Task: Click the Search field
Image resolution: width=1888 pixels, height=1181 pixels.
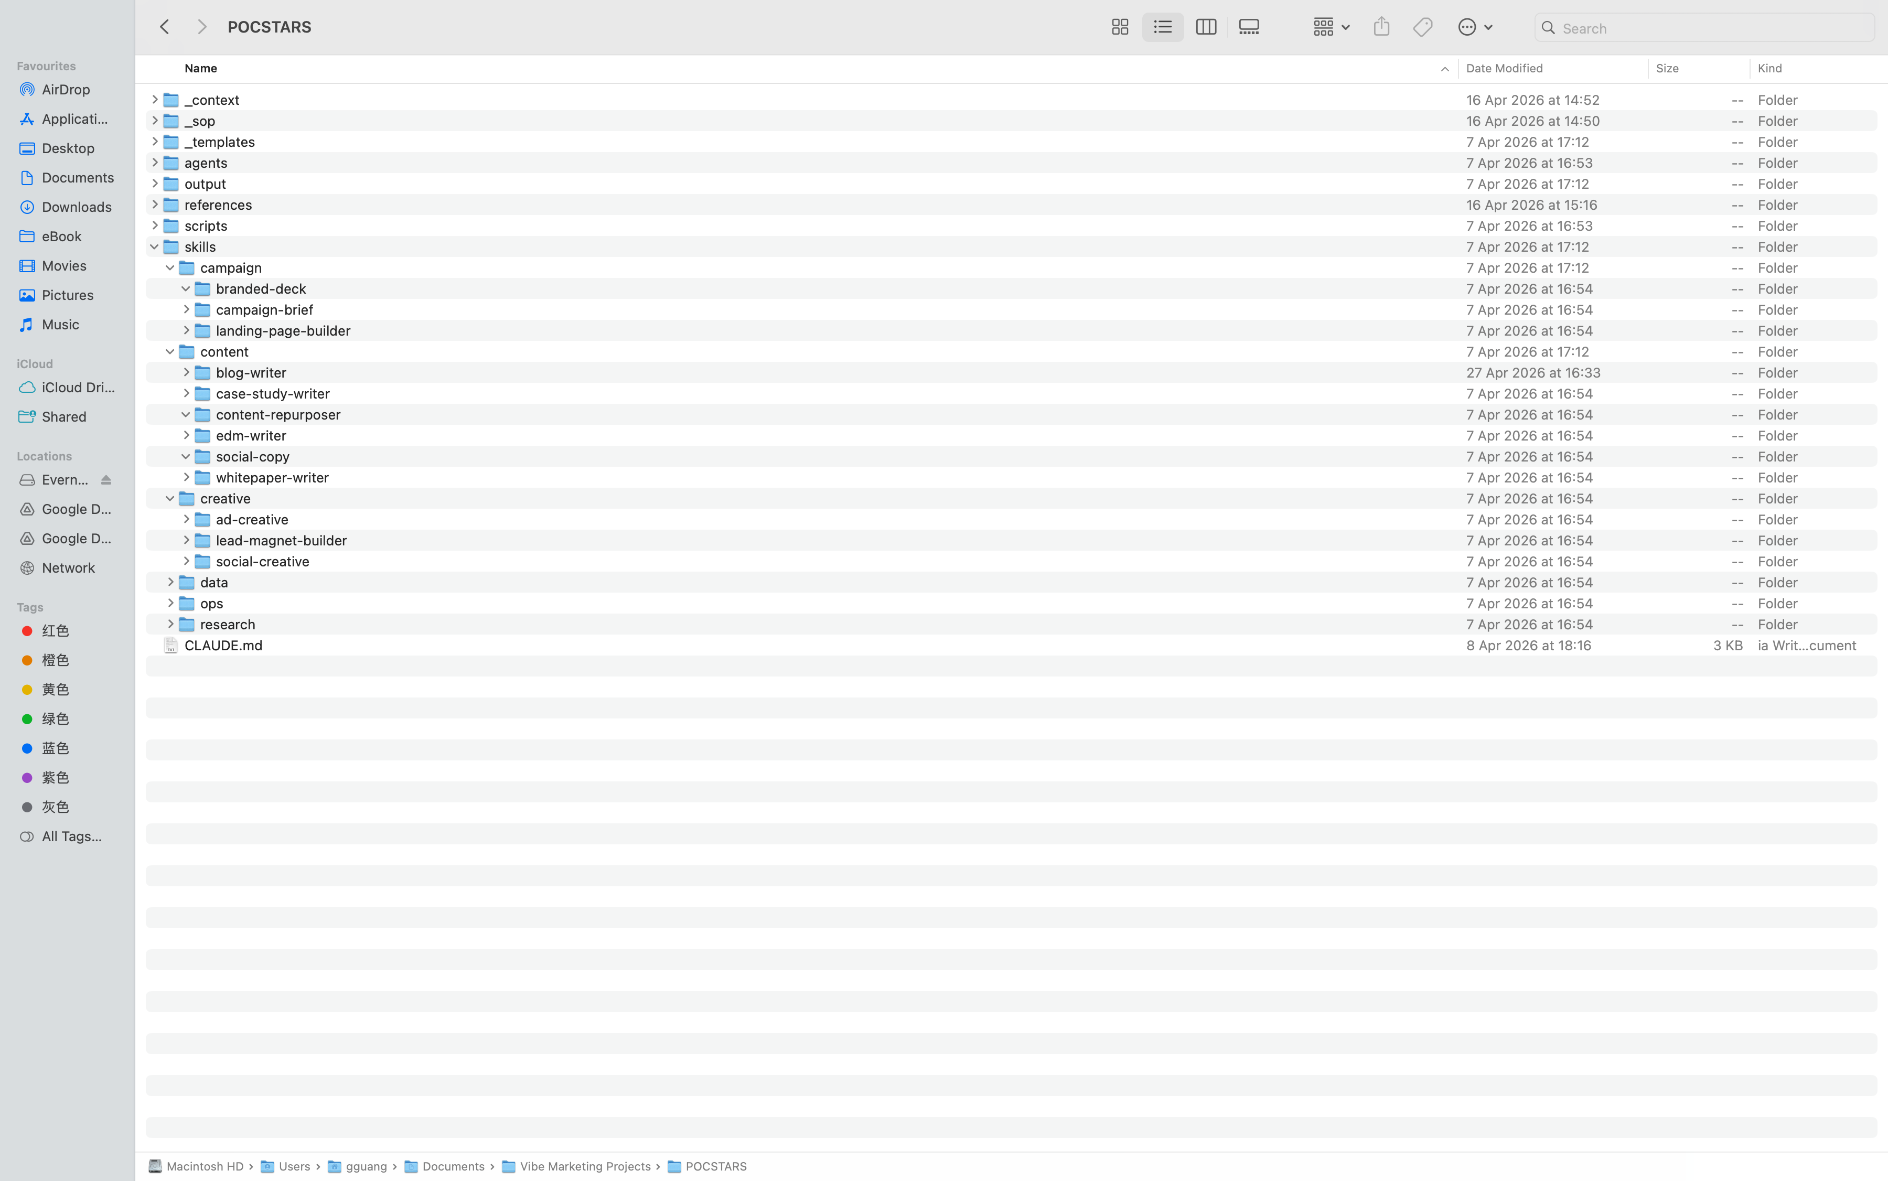Action: point(1704,28)
